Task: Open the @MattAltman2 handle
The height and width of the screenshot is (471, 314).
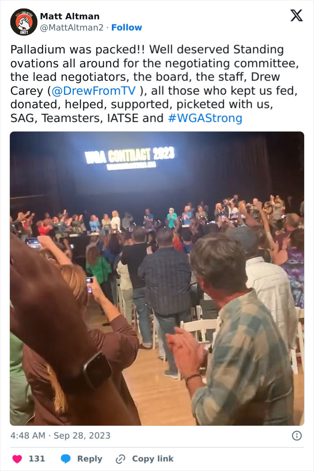Action: (72, 27)
